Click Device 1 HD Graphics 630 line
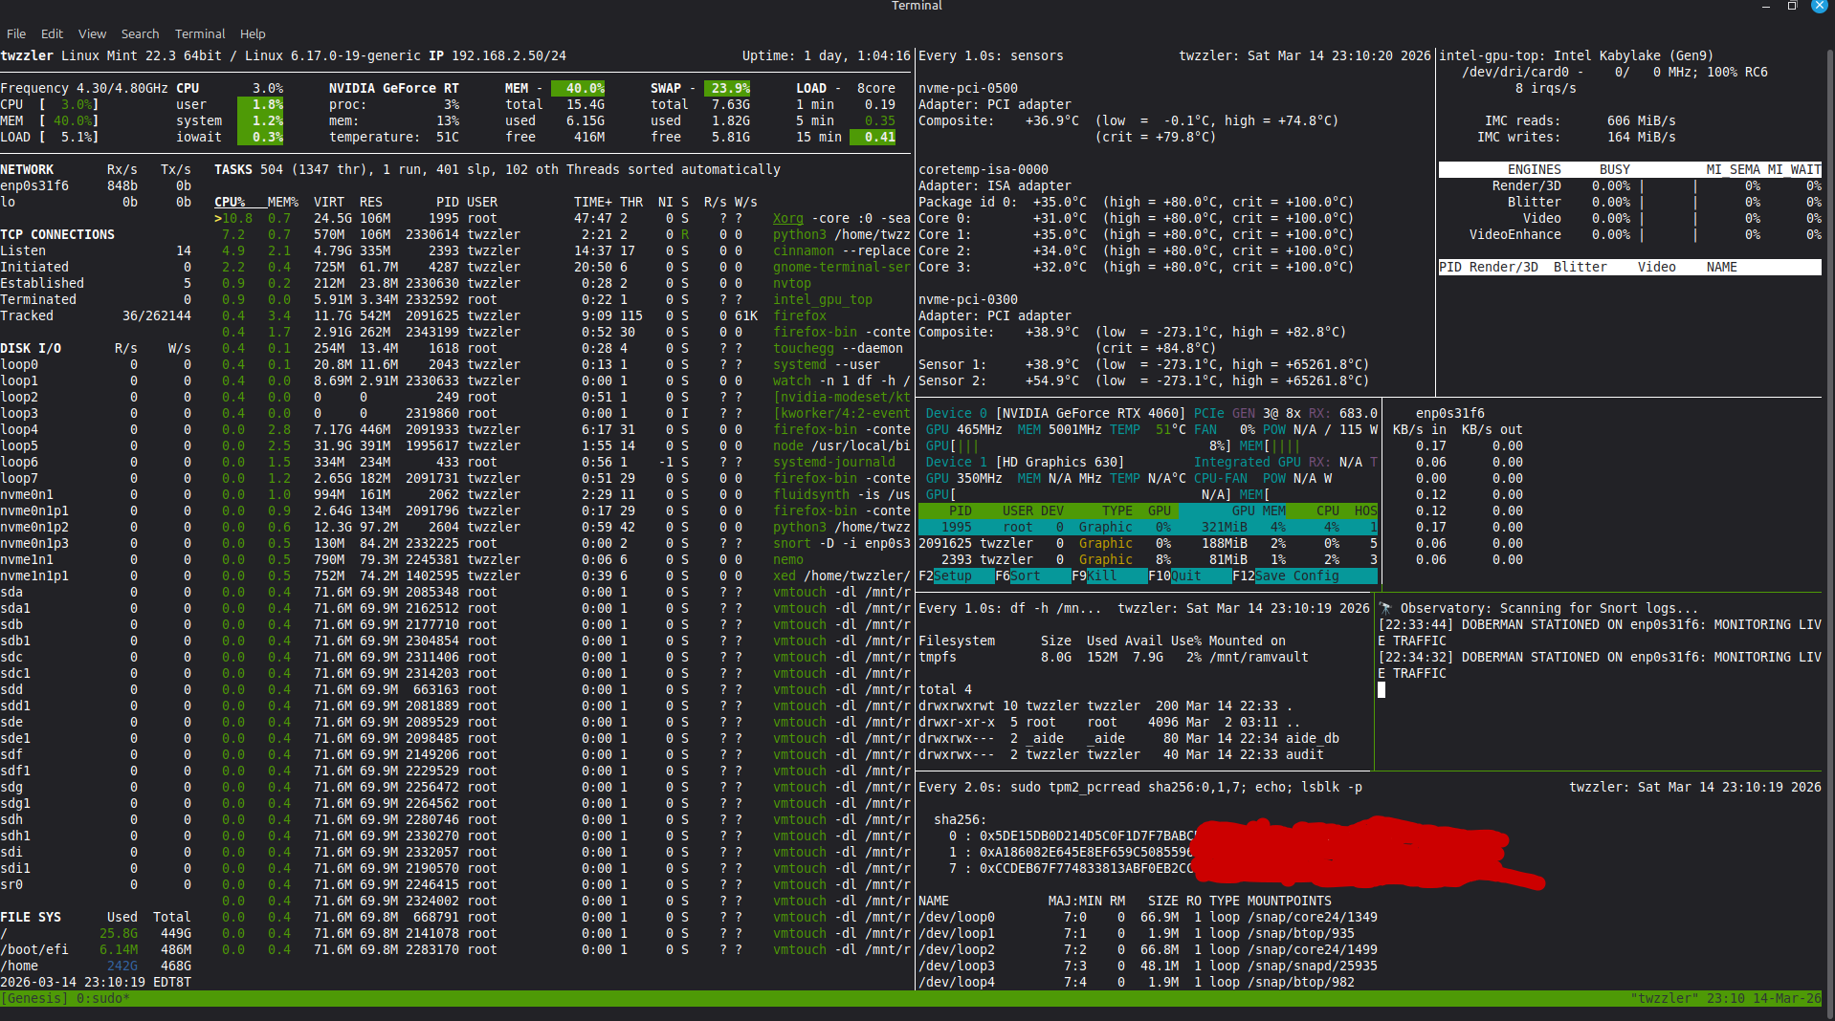The height and width of the screenshot is (1021, 1835). point(1152,462)
